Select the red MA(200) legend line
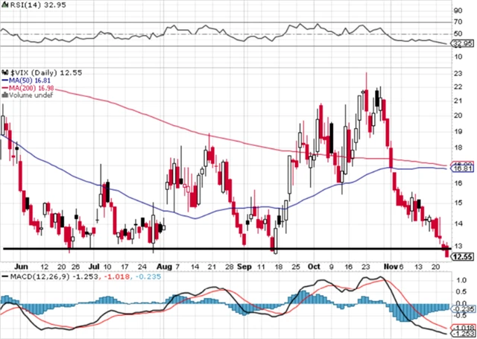Screen dimensions: 477x339 click(x=6, y=88)
